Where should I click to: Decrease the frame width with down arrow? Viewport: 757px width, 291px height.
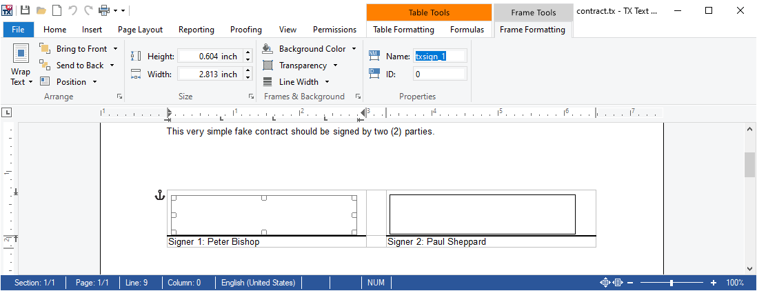click(248, 78)
